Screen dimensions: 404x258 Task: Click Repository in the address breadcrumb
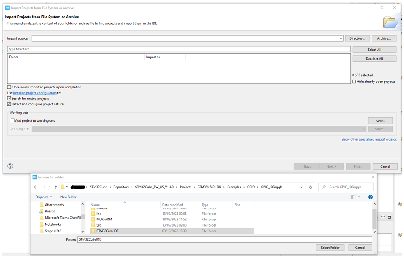point(121,187)
